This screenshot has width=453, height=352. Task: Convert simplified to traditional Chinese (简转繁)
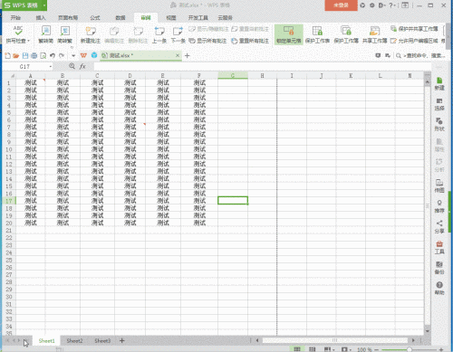pos(65,34)
